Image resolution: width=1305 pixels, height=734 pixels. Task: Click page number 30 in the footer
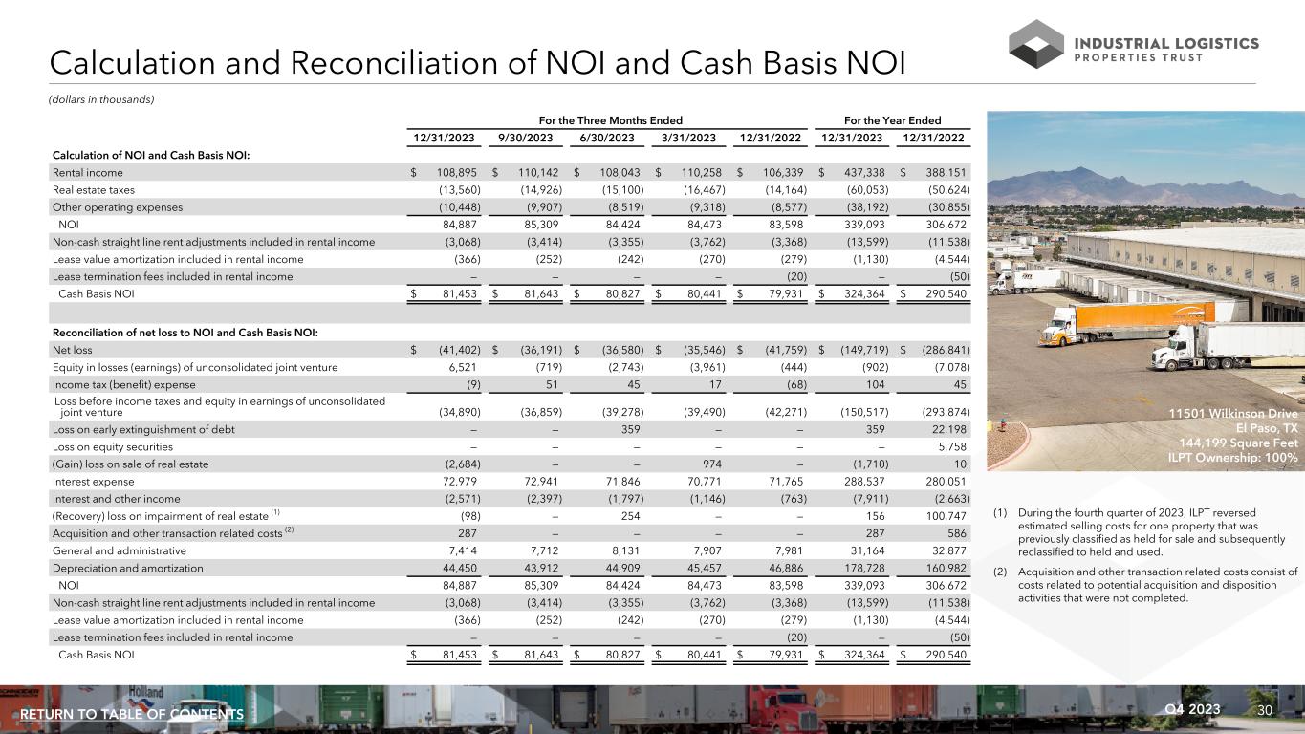[x=1266, y=709]
